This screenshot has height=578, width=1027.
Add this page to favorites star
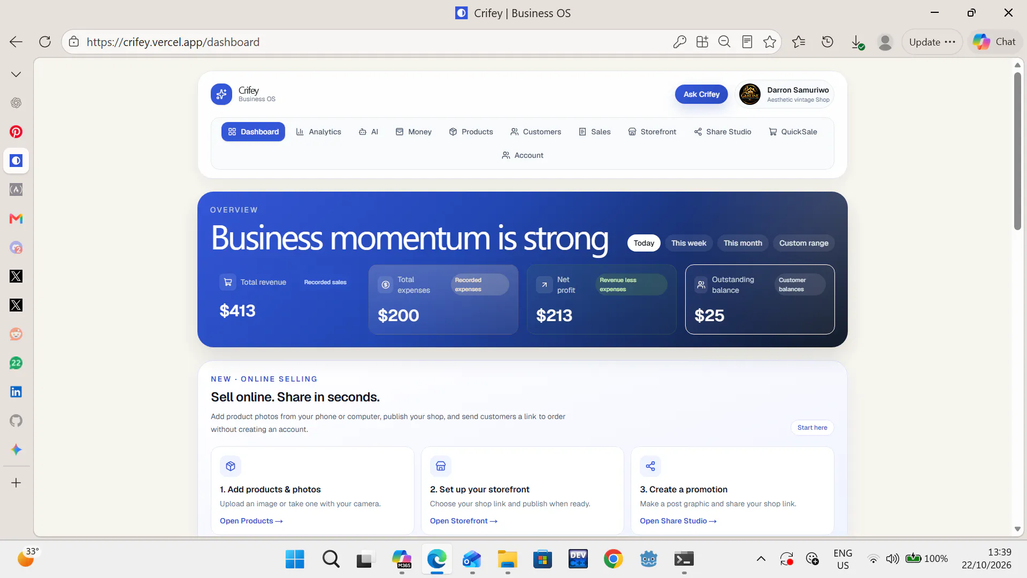coord(770,42)
